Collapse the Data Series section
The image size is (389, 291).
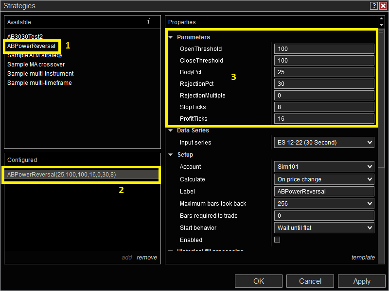coord(170,130)
